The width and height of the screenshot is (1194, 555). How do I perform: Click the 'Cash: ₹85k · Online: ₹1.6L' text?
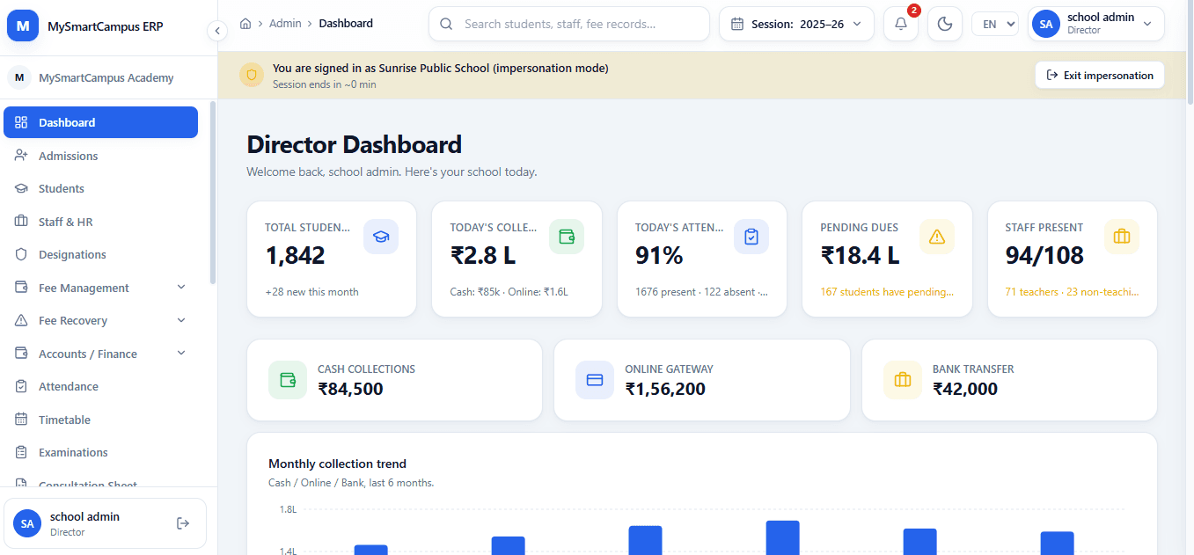point(509,292)
